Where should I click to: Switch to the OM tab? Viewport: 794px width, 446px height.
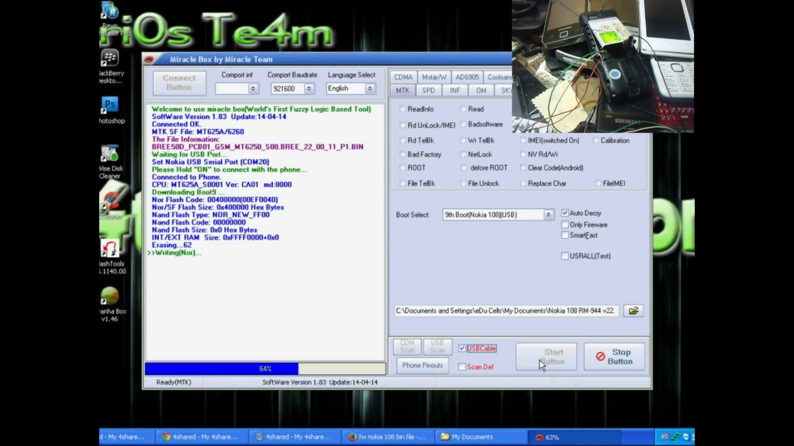(x=481, y=90)
